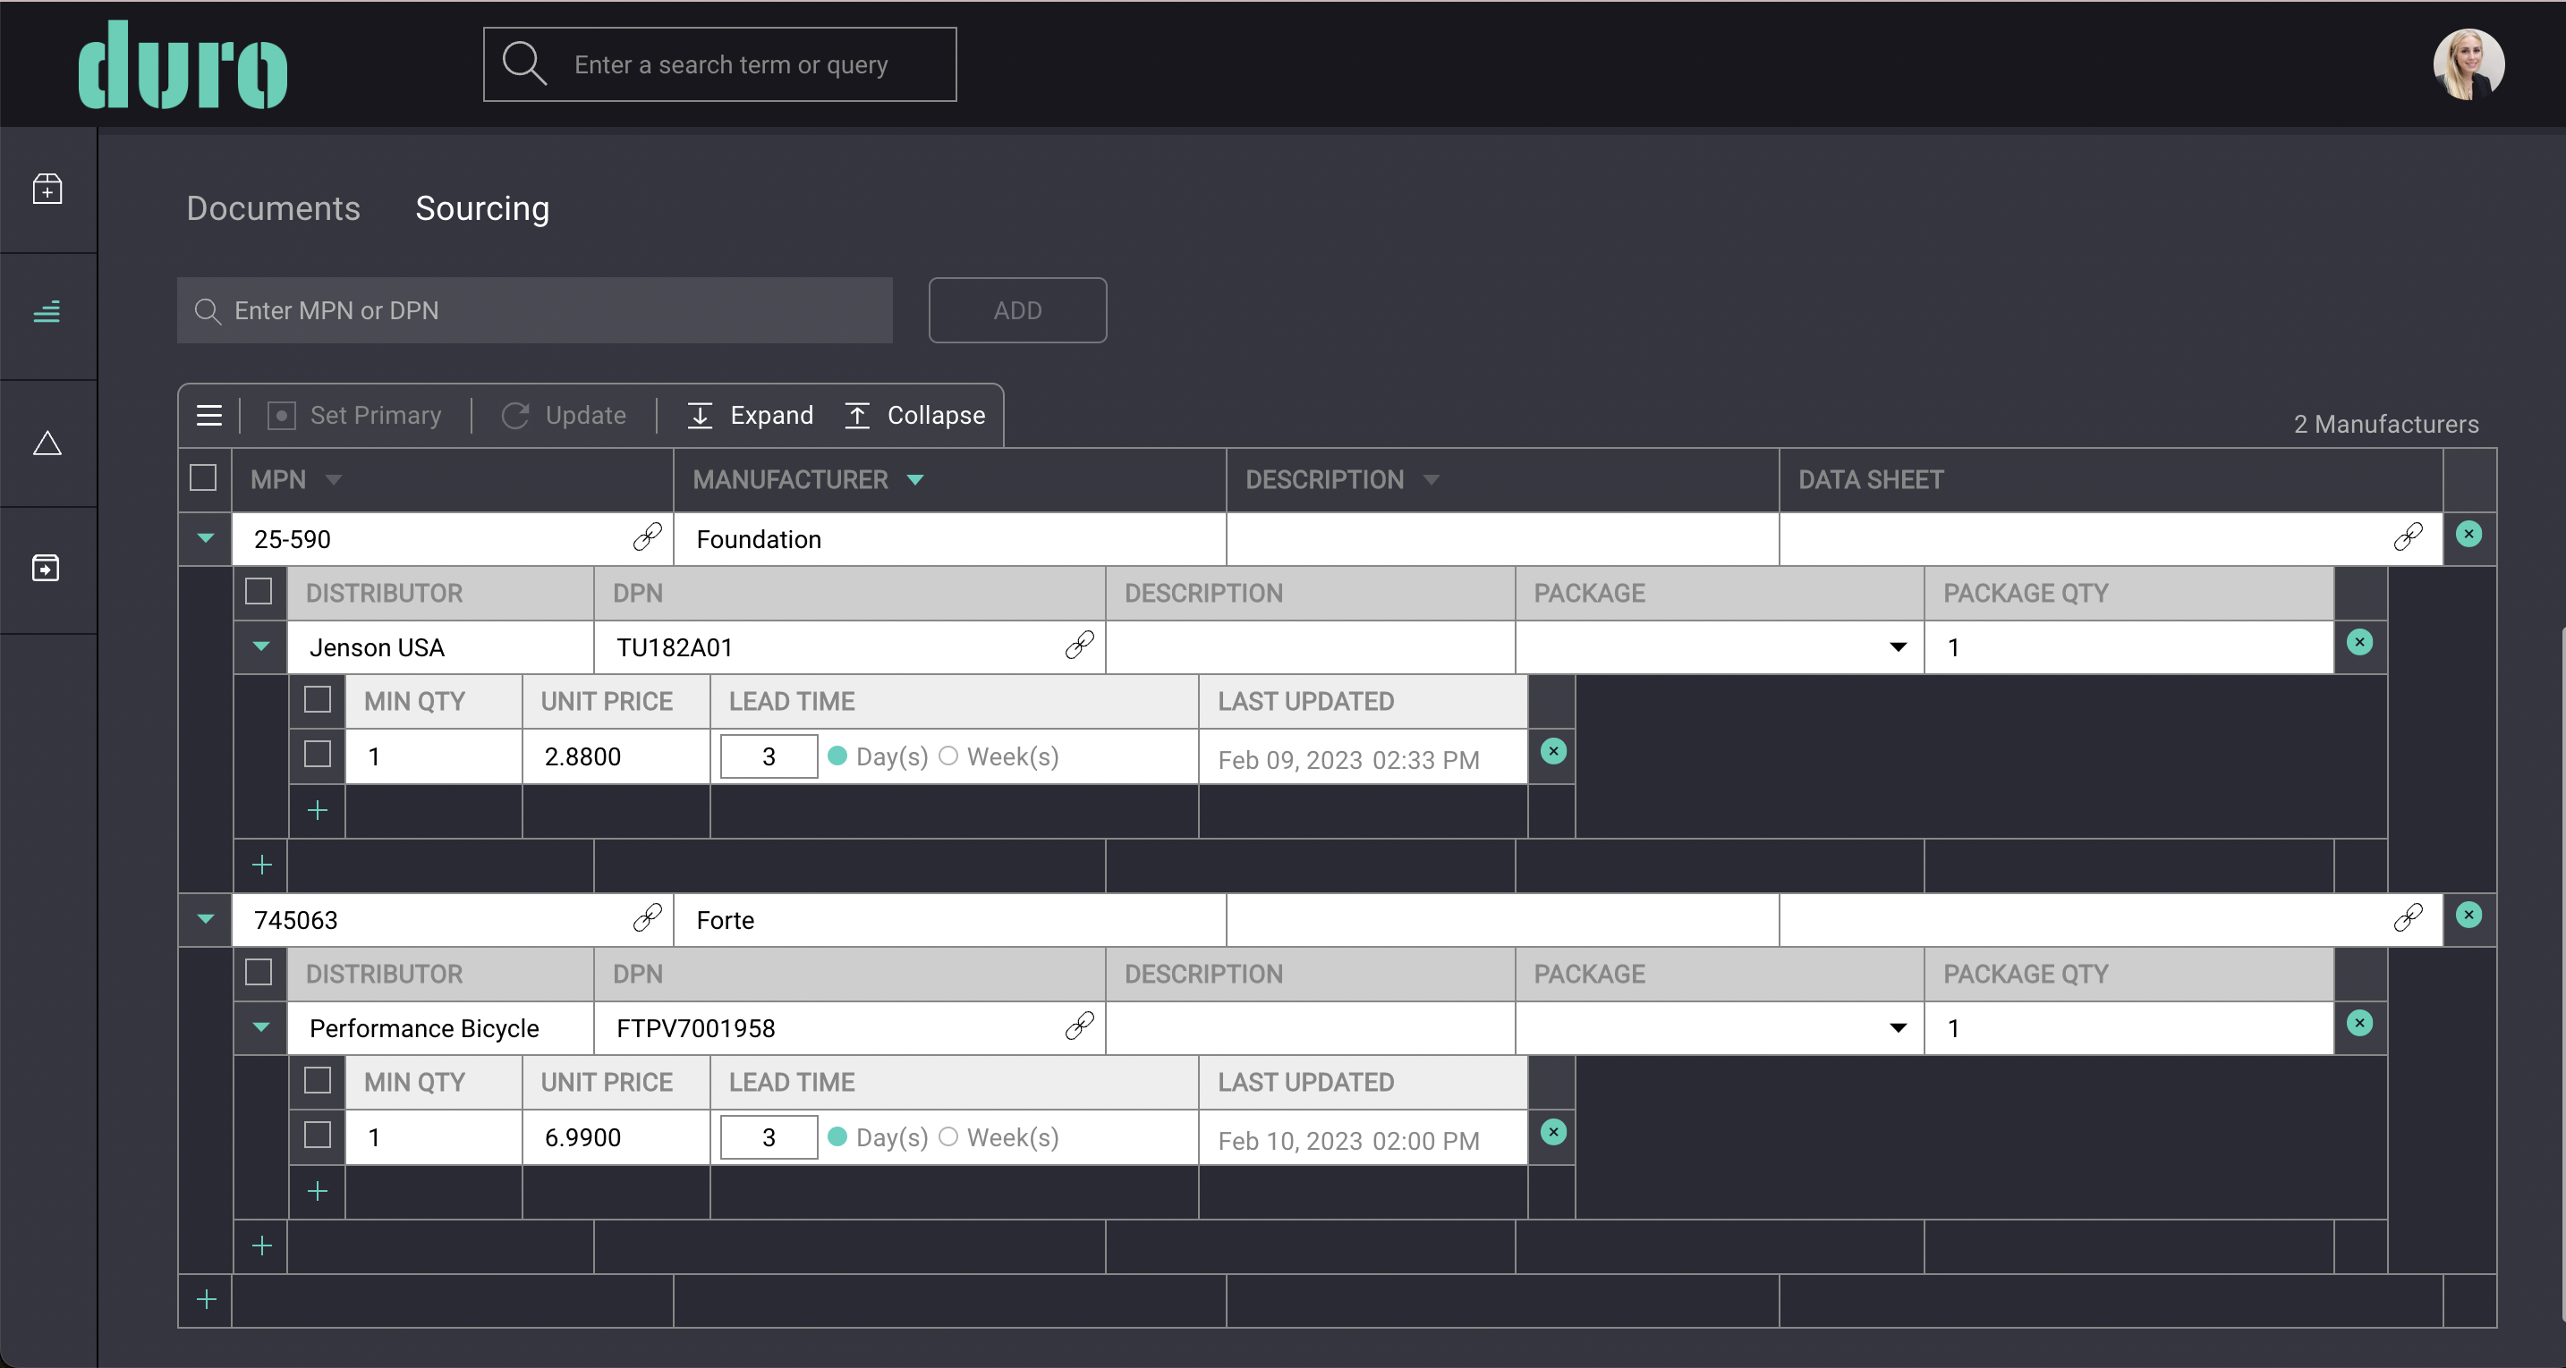Add a distributor under Foundation
This screenshot has height=1368, width=2566.
(262, 865)
